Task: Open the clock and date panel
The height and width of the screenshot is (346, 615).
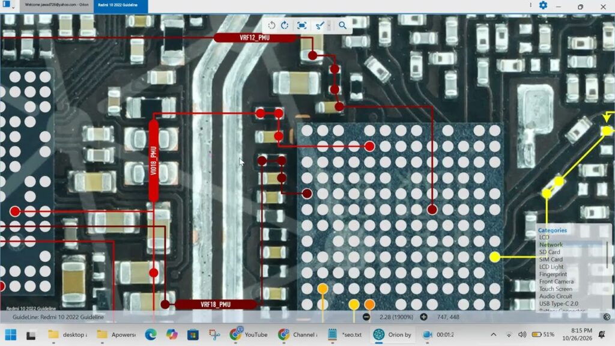Action: [x=576, y=335]
